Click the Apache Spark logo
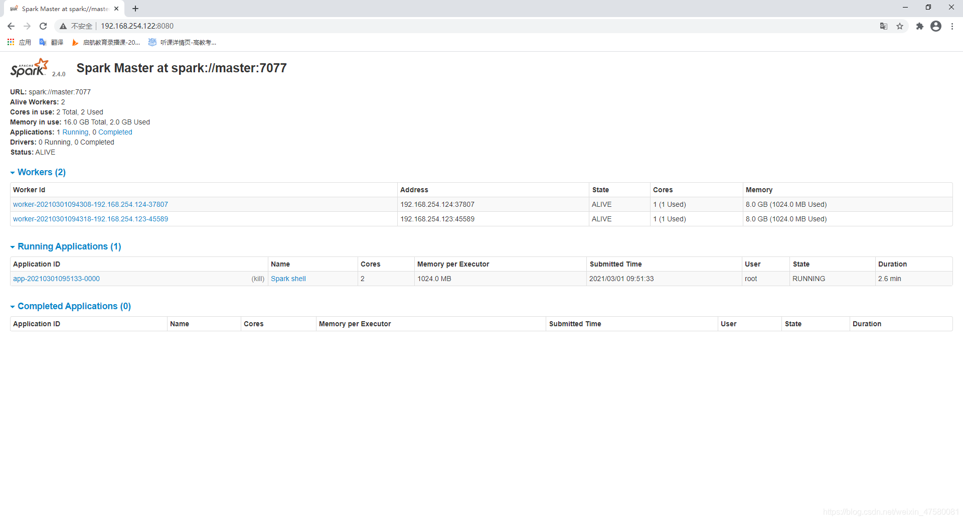 coord(30,68)
